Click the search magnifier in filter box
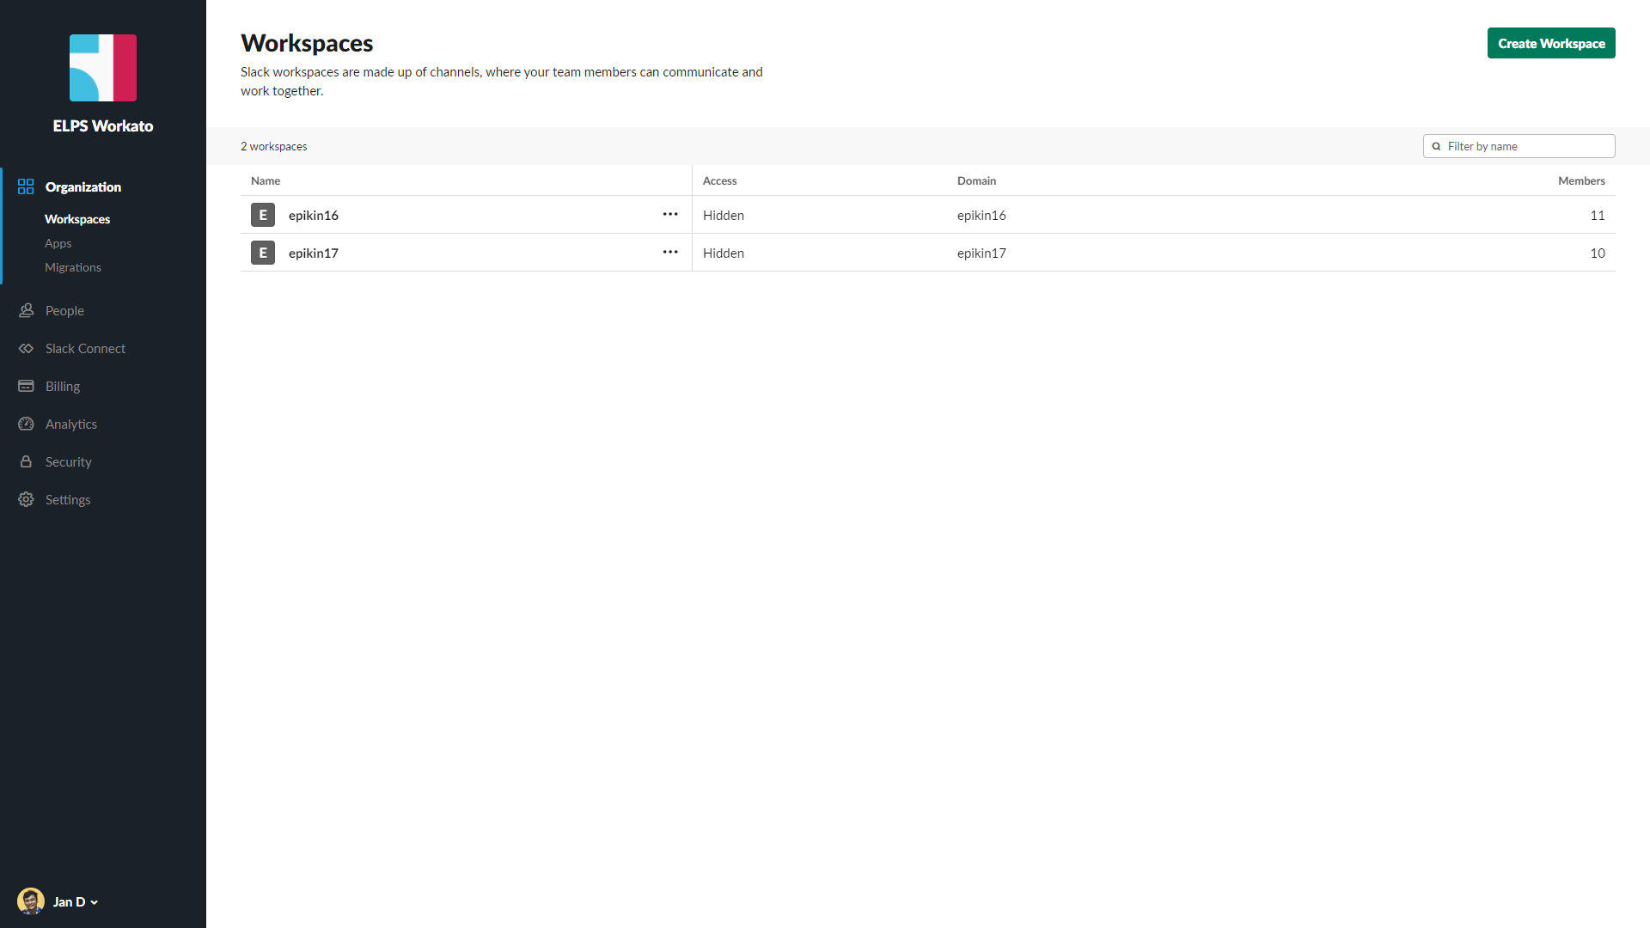 pyautogui.click(x=1436, y=146)
